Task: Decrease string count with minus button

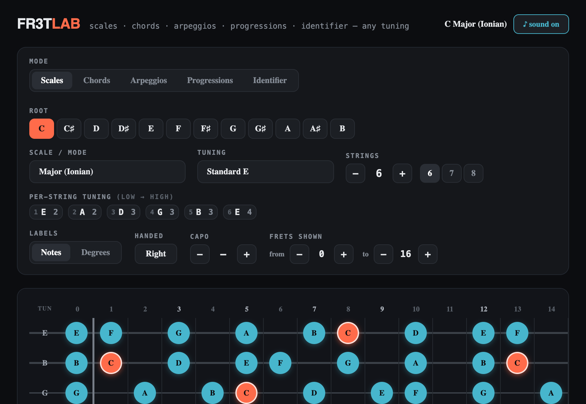Action: pos(356,173)
